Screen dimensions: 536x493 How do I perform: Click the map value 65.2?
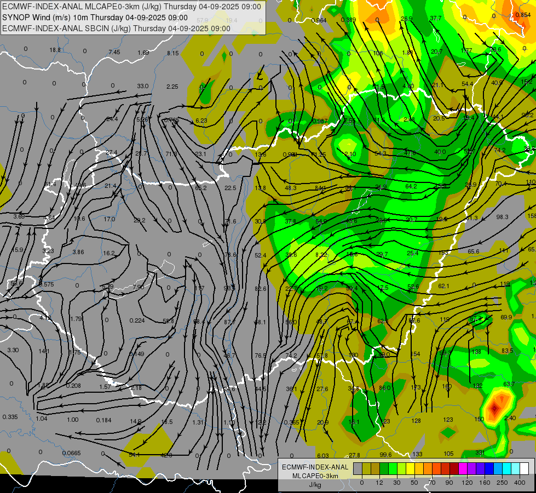[201, 188]
